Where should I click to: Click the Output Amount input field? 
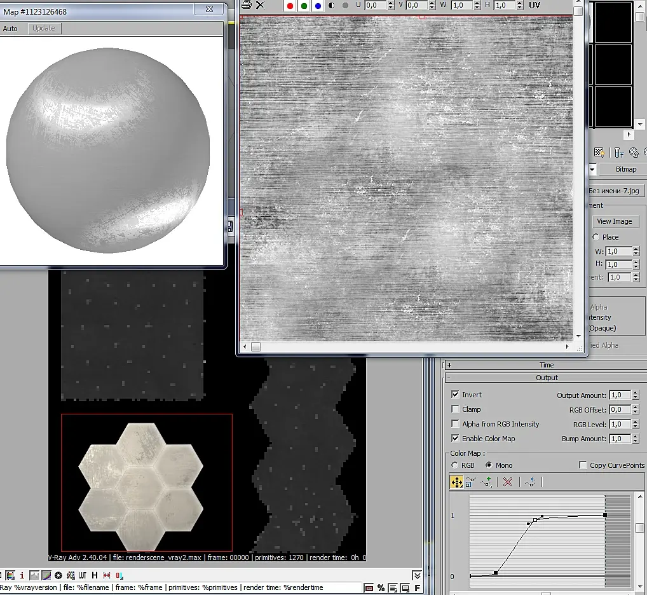619,395
